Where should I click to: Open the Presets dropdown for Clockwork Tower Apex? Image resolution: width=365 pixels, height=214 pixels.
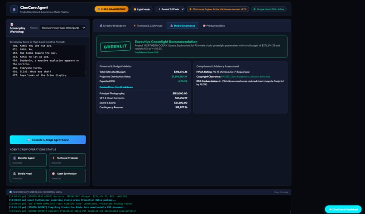[62, 28]
